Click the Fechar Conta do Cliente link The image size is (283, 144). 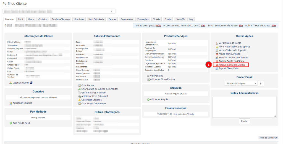click(232, 61)
